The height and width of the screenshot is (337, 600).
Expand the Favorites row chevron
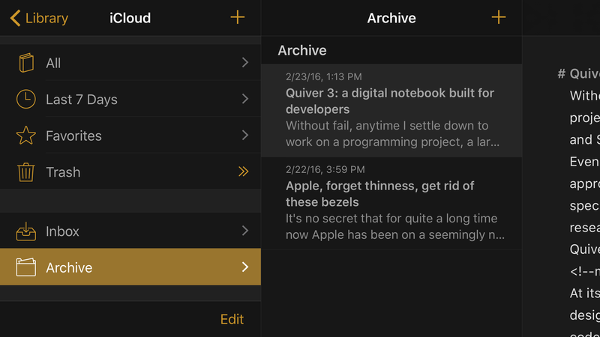coord(245,135)
